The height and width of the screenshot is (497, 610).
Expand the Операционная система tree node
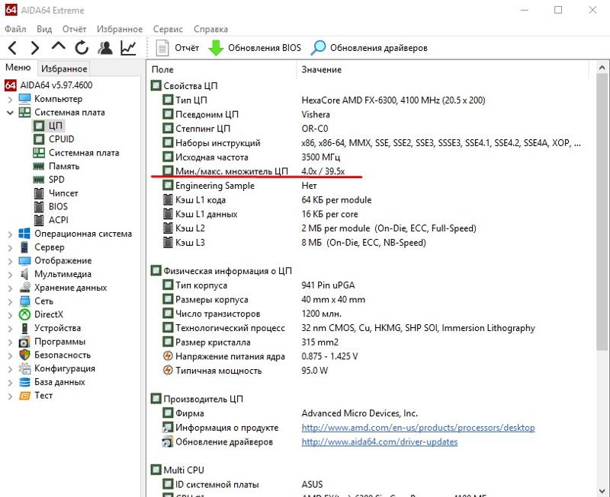coord(10,234)
